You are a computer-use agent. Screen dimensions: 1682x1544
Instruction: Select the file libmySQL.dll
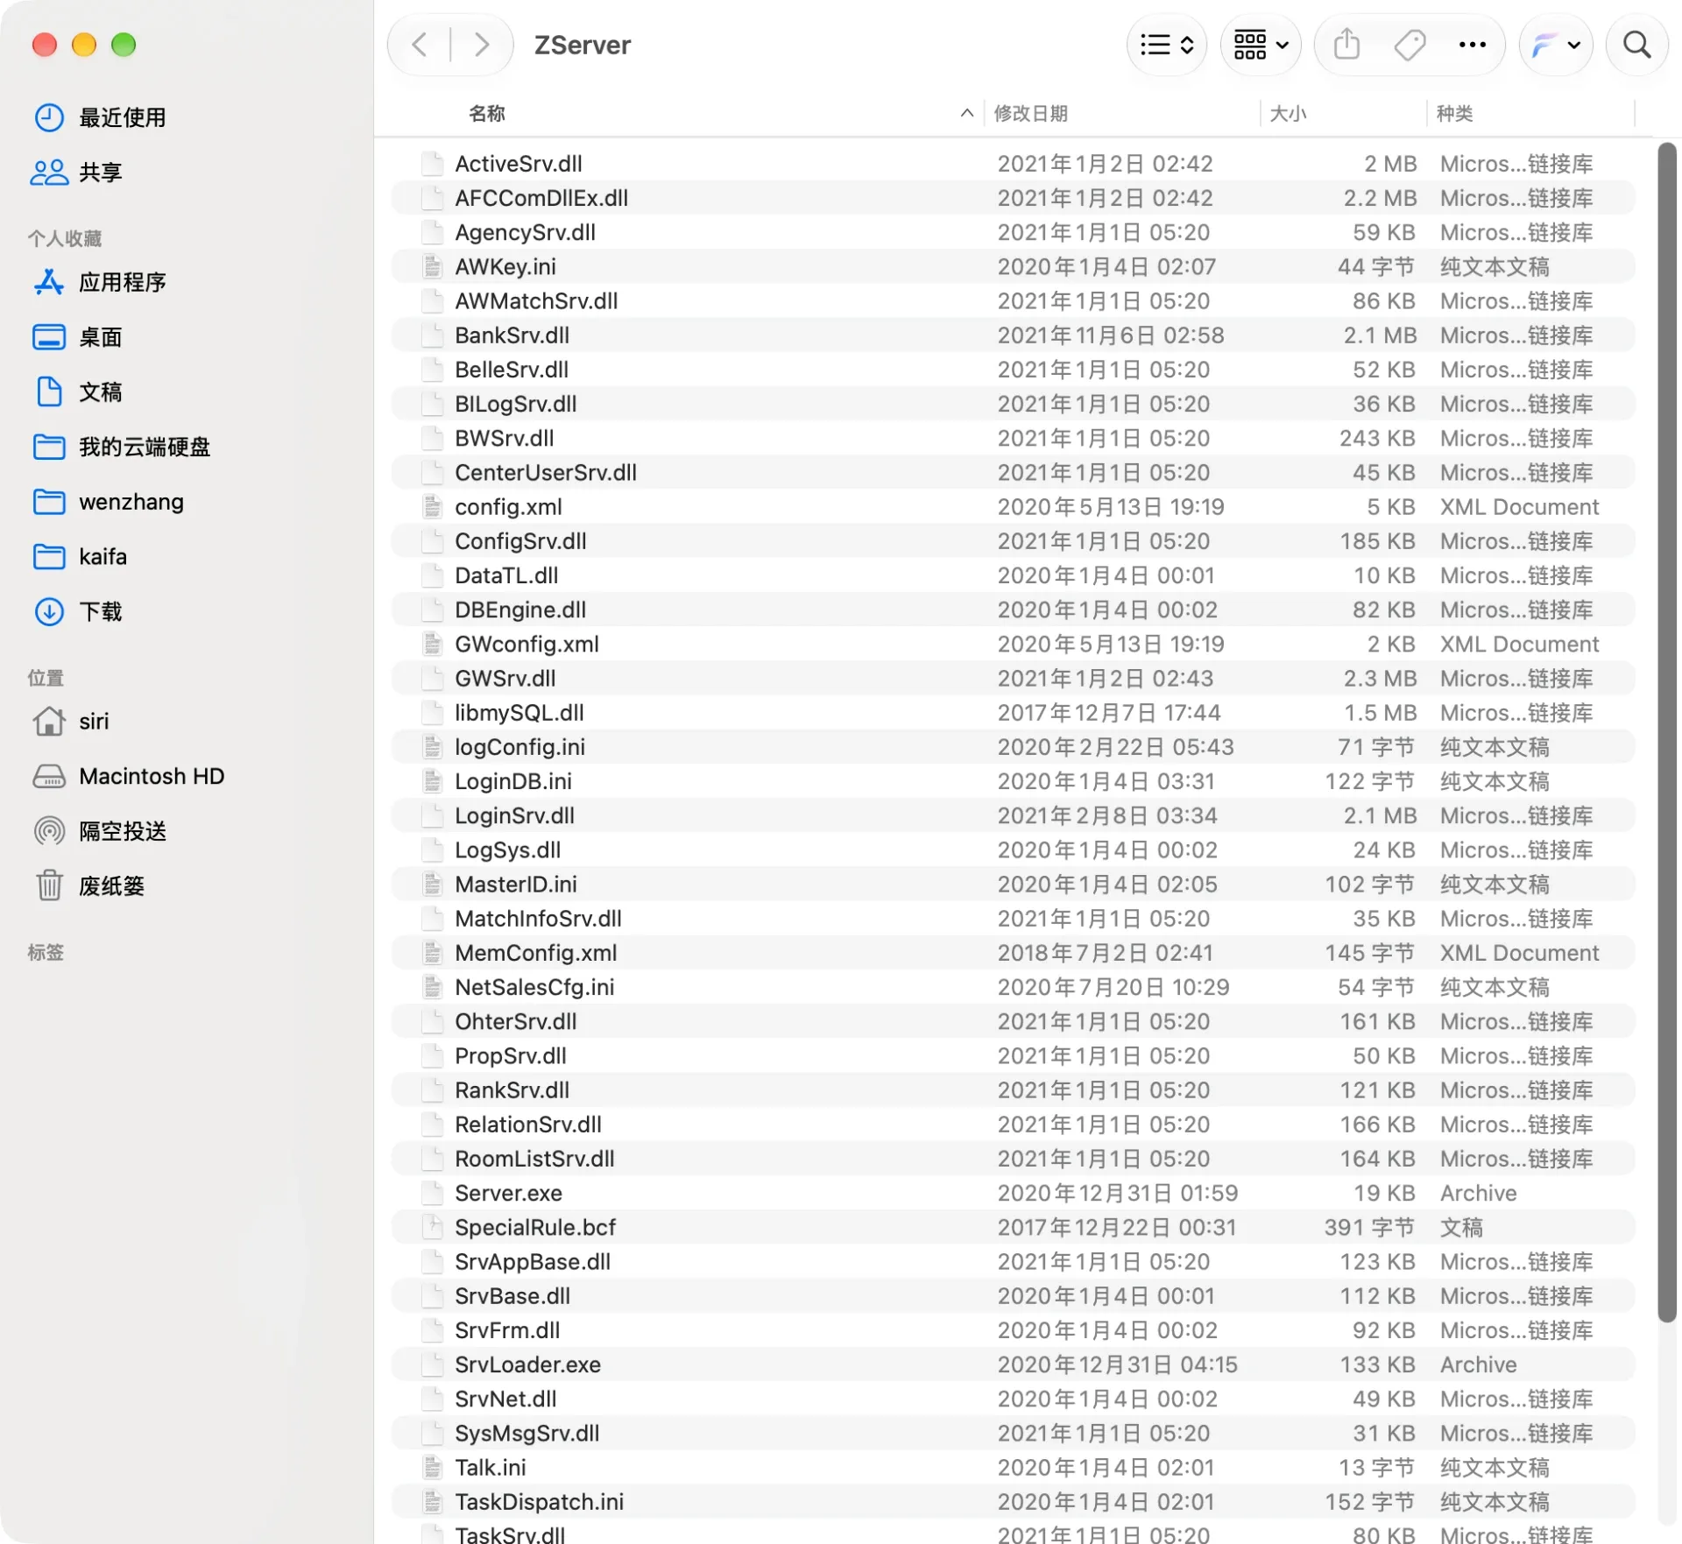pyautogui.click(x=1013, y=713)
